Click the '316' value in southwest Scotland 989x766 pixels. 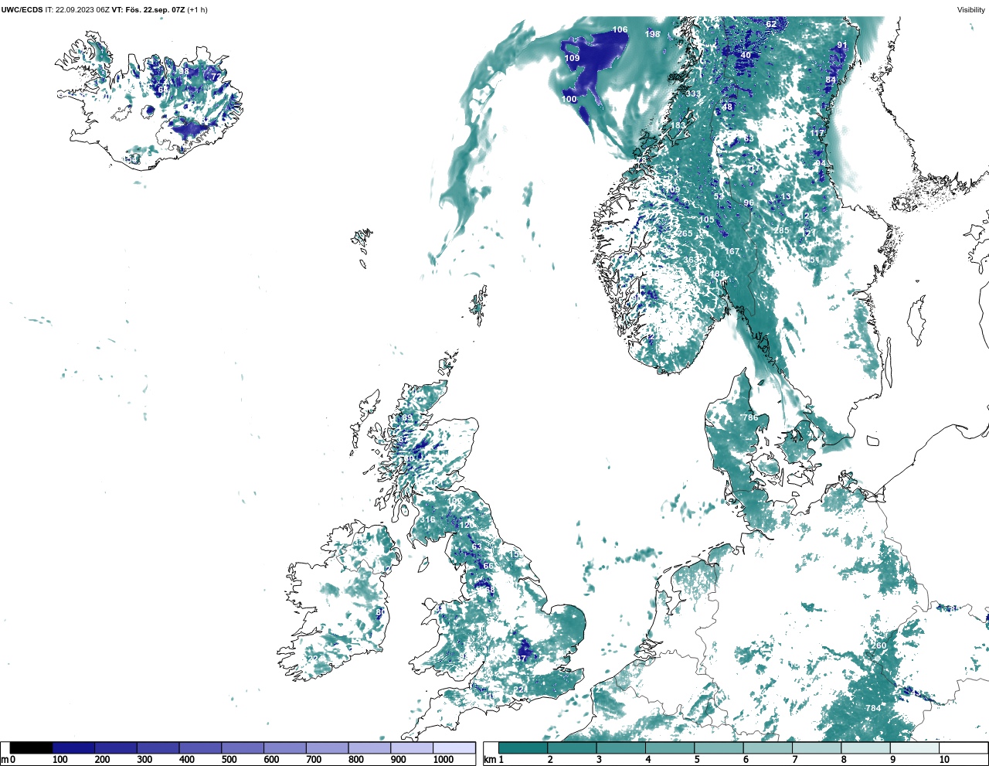click(428, 520)
